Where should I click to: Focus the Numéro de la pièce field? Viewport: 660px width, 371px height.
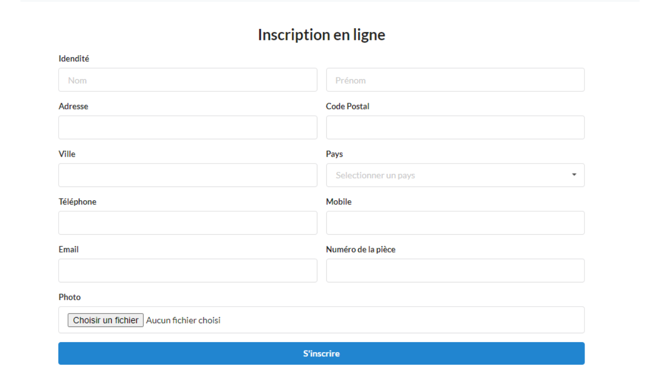coord(455,270)
